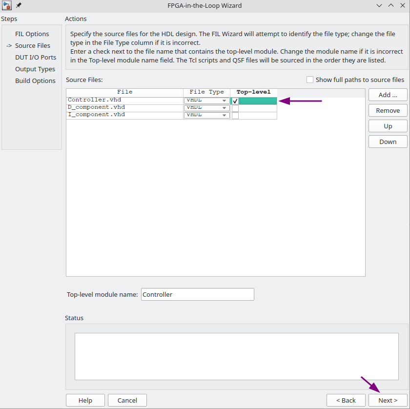Open File Type dropdown for I_component.vhd
410x409 pixels.
(206, 115)
